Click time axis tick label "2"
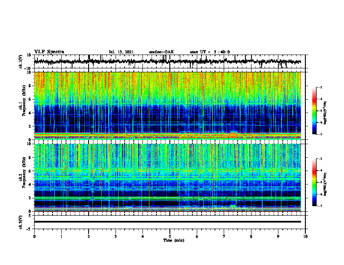Image resolution: width=344 pixels, height=265 pixels. click(89, 236)
